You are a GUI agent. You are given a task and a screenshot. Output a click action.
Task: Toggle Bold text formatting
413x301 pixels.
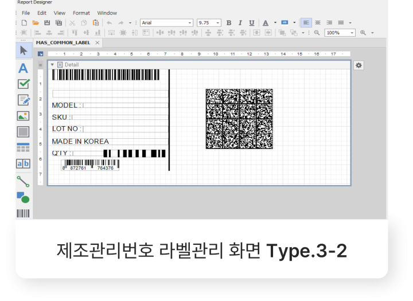(x=229, y=23)
